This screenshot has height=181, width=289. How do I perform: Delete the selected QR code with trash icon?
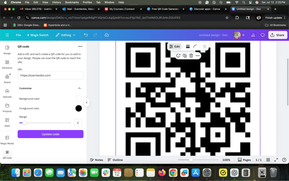click(191, 56)
